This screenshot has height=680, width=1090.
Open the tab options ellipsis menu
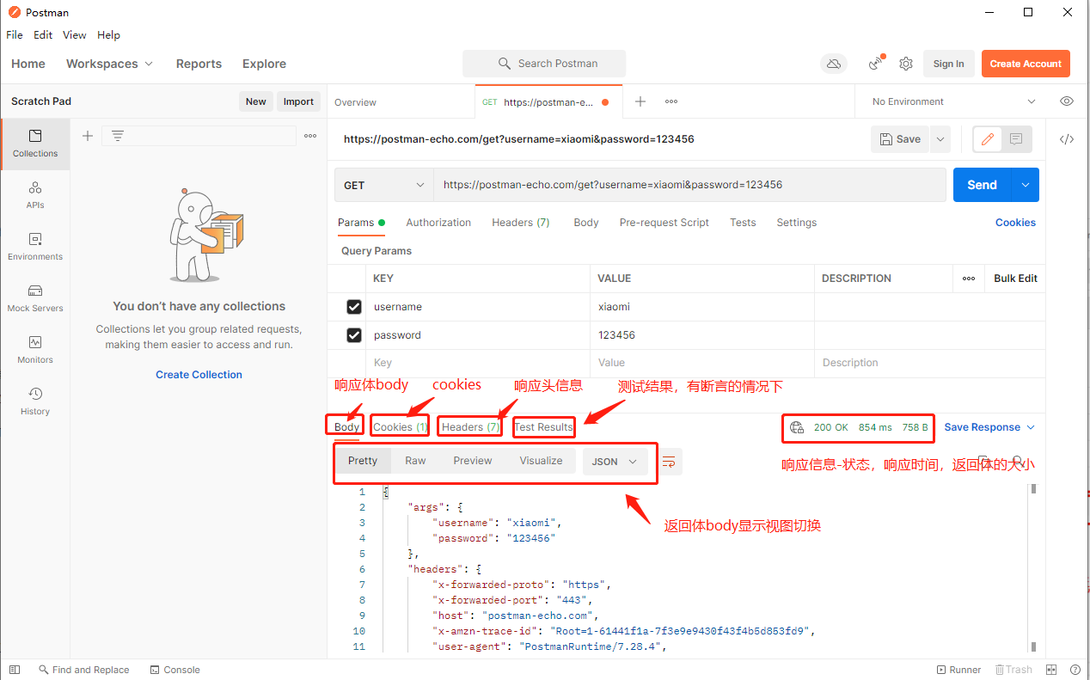coord(671,101)
